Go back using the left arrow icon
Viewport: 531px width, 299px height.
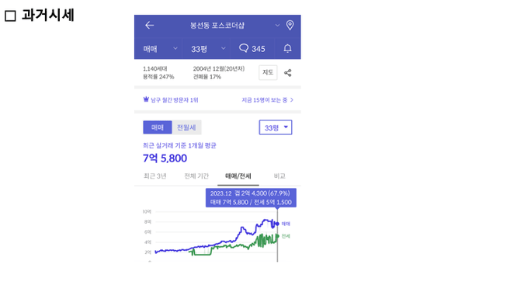tap(149, 25)
